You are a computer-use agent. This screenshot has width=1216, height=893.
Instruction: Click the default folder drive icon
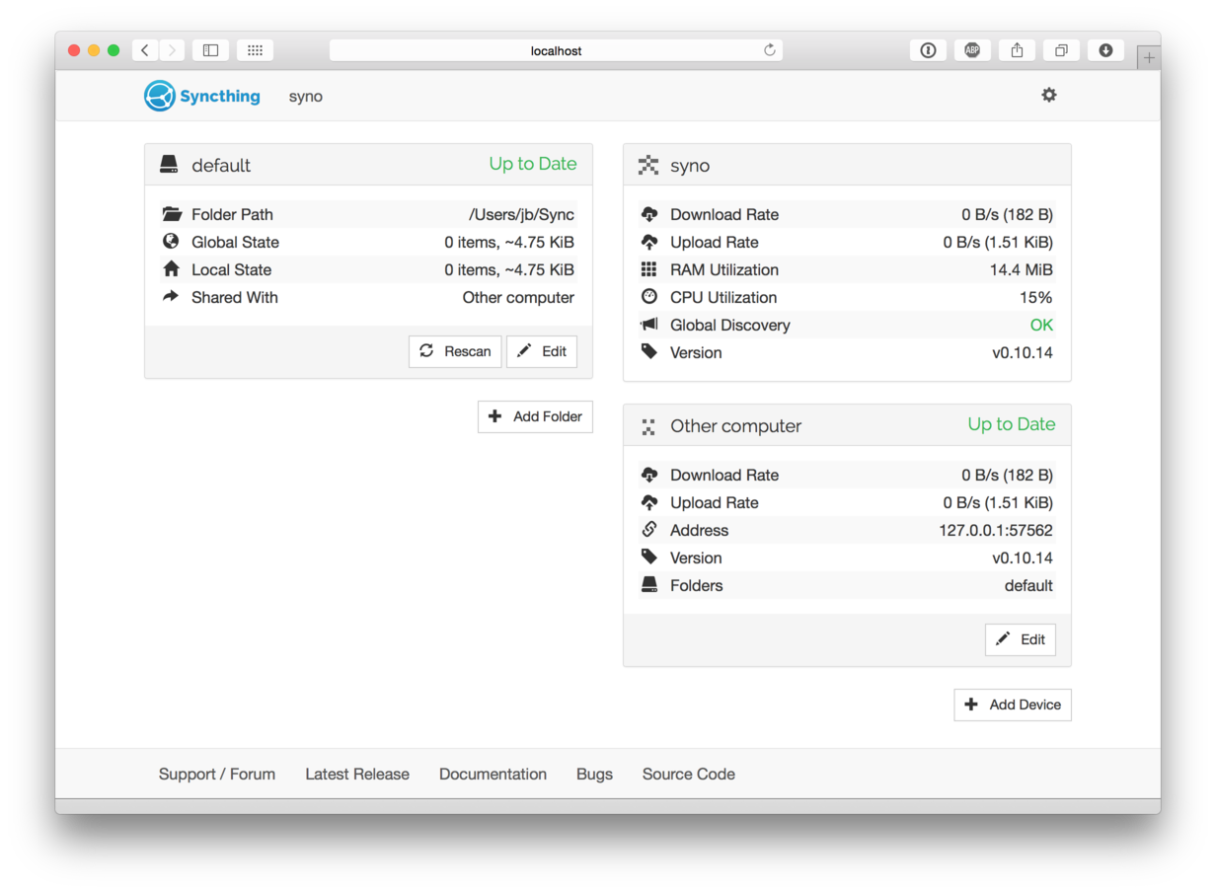(169, 165)
